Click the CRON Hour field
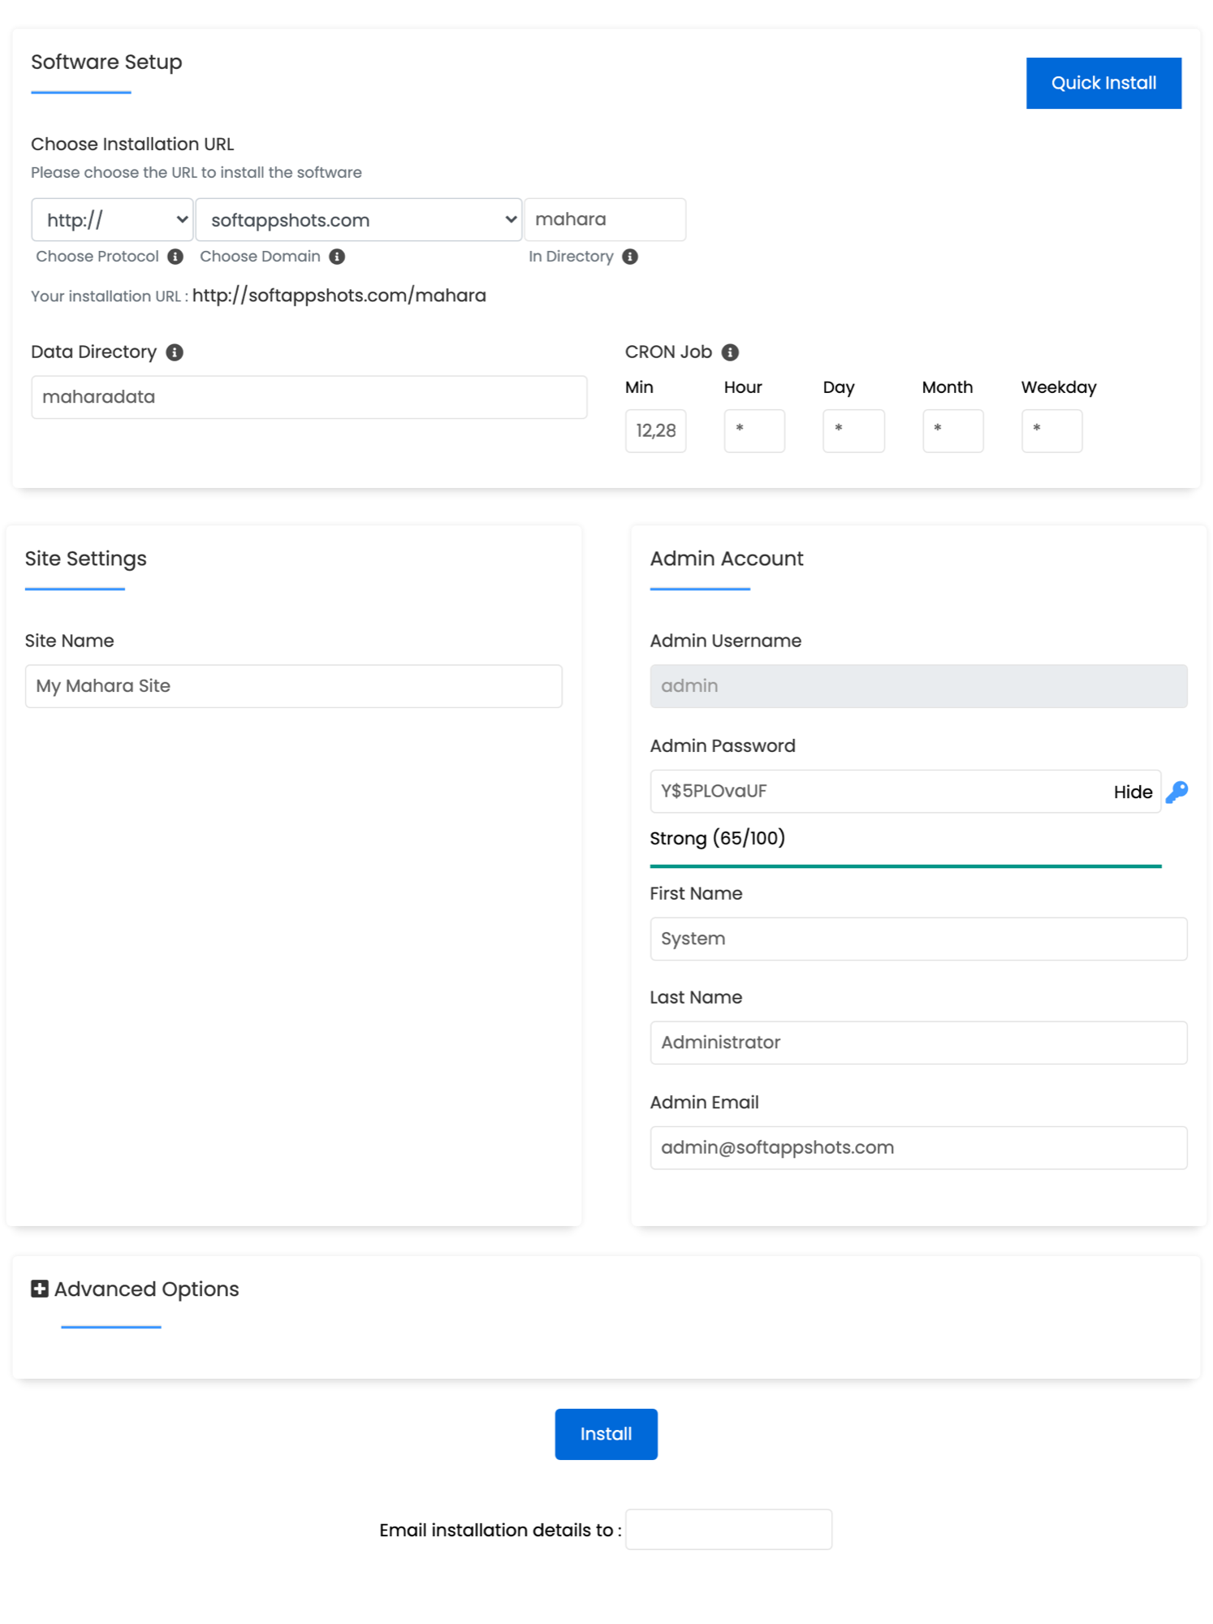 coord(754,431)
